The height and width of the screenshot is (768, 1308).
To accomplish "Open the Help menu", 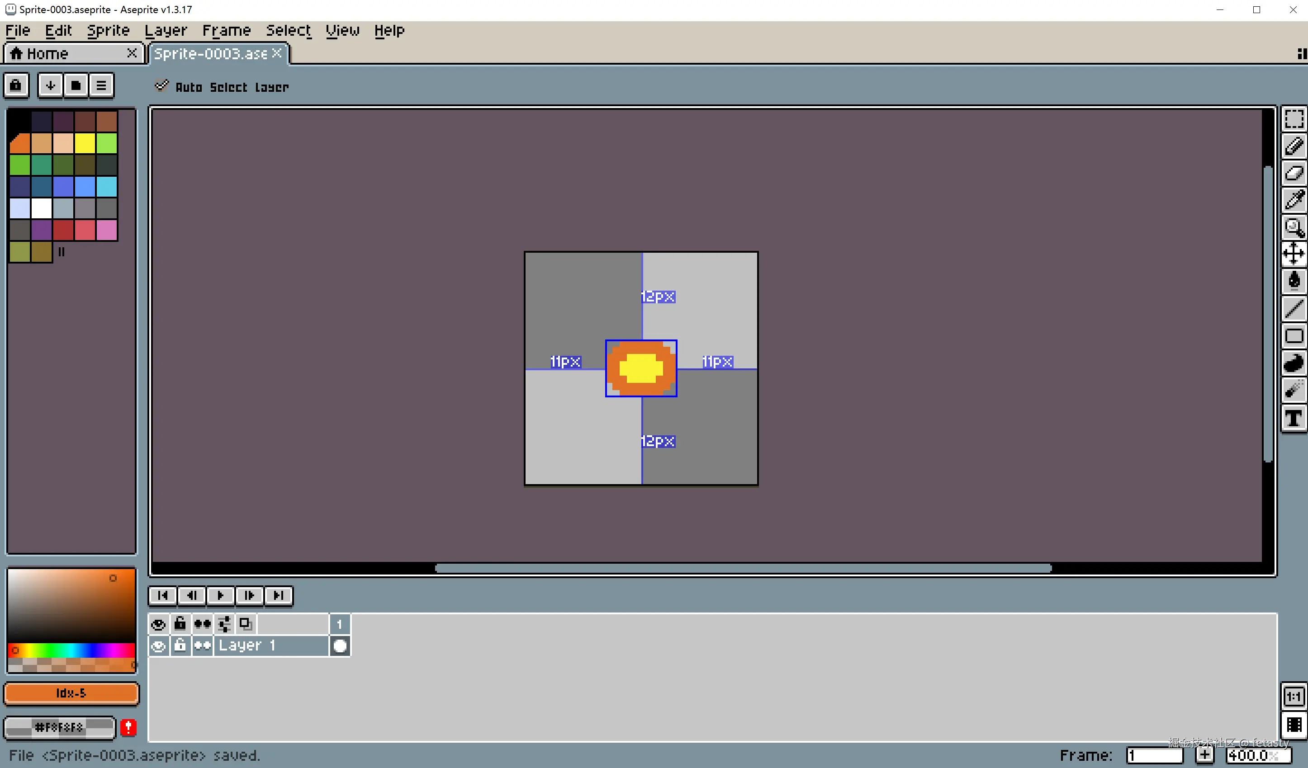I will pyautogui.click(x=389, y=31).
